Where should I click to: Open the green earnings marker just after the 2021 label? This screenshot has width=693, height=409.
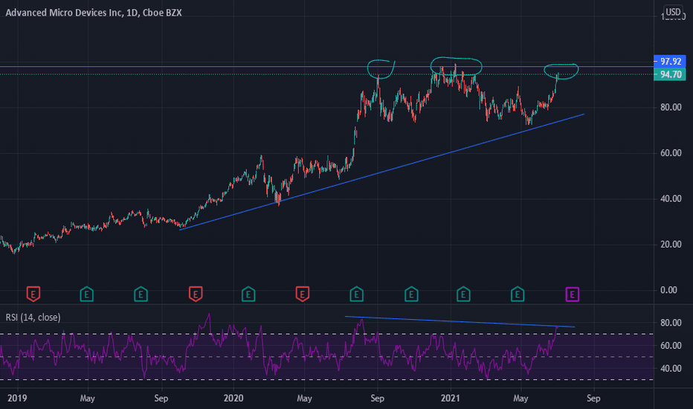(463, 294)
